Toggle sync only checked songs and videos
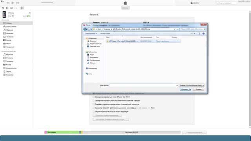Image resolution: width=251 pixels, height=141 pixels. 94,101
